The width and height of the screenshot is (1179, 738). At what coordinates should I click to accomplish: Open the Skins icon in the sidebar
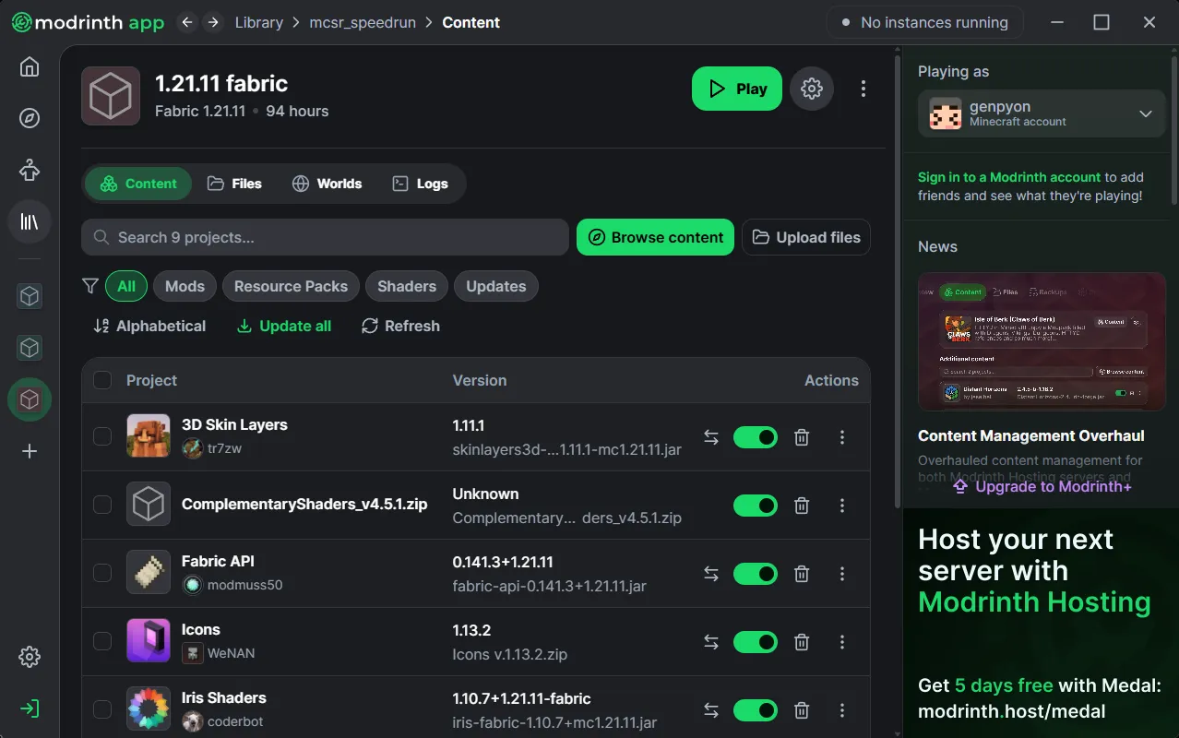click(30, 170)
